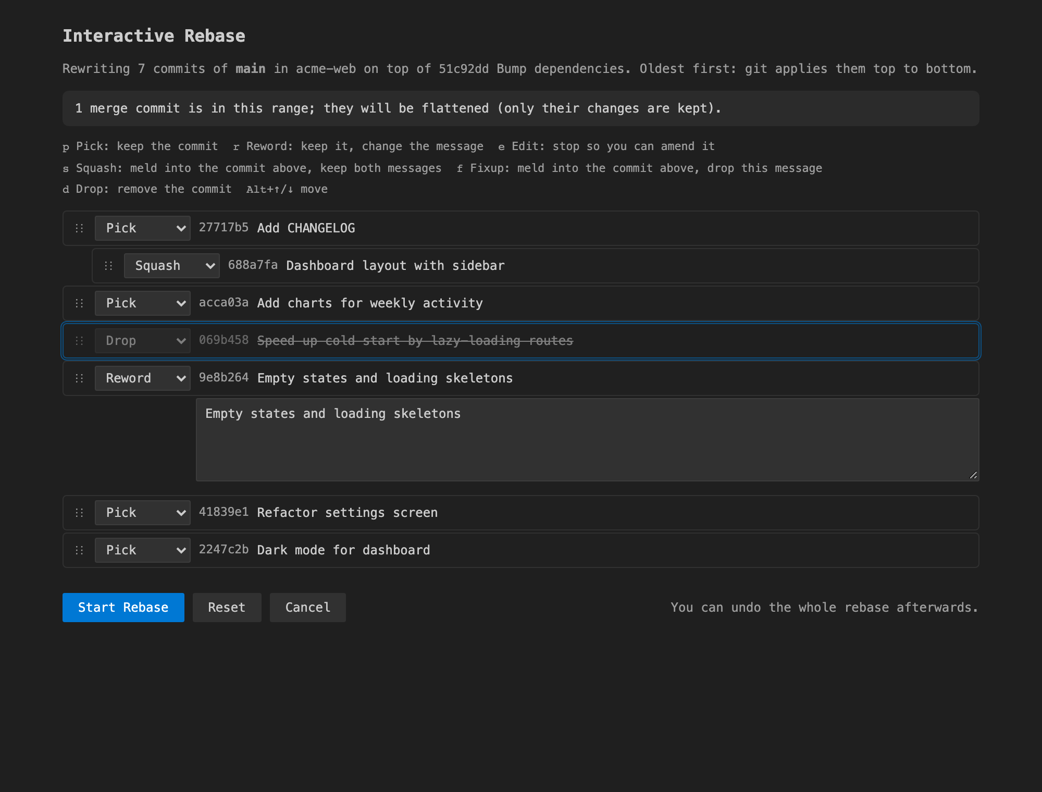The width and height of the screenshot is (1042, 792).
Task: Select commit hash 069b458
Action: tap(224, 340)
